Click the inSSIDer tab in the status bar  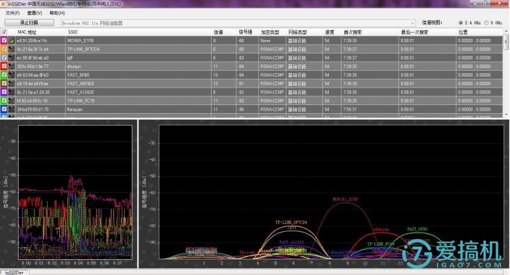[14, 273]
